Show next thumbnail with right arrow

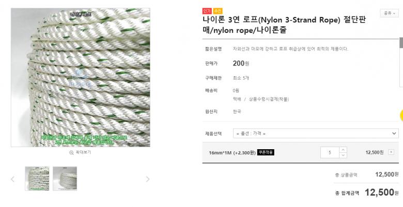[x=148, y=179]
